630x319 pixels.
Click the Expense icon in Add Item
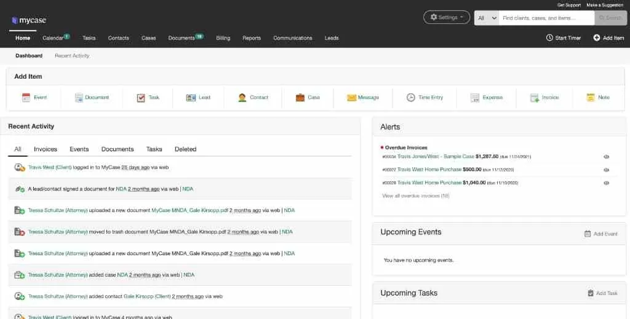click(x=475, y=98)
